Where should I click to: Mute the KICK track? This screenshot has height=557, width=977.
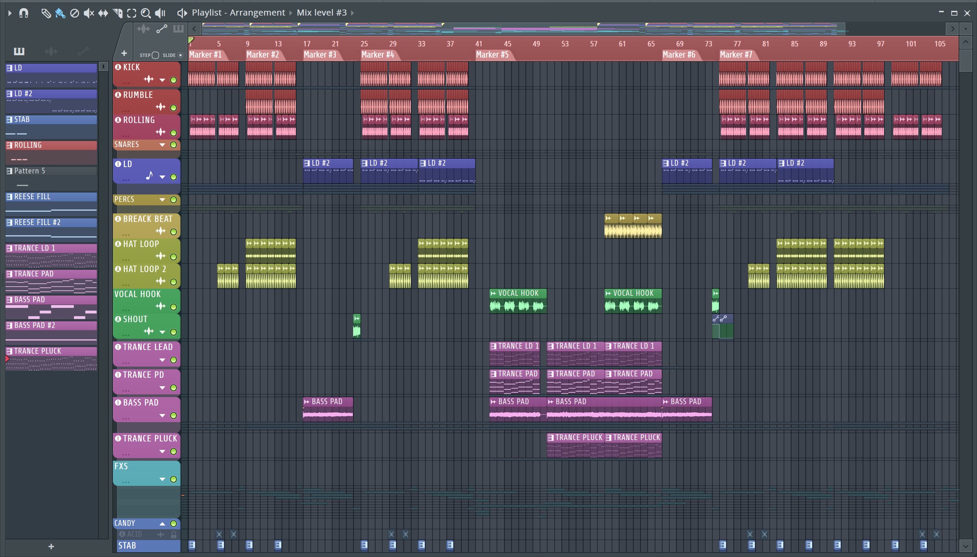(173, 80)
